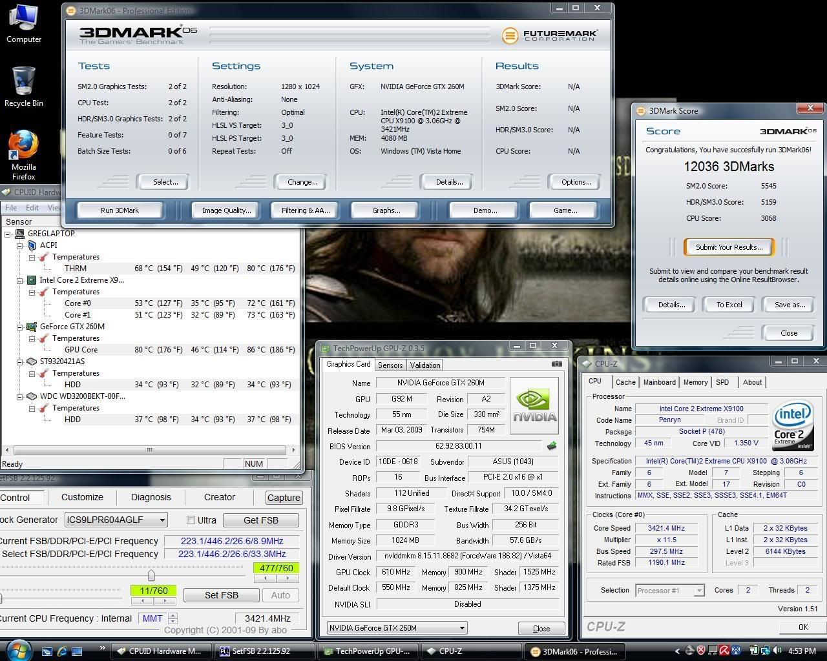This screenshot has width=827, height=661.
Task: Select the WDC WD3200BEKT hard drive icon
Action: (31, 396)
